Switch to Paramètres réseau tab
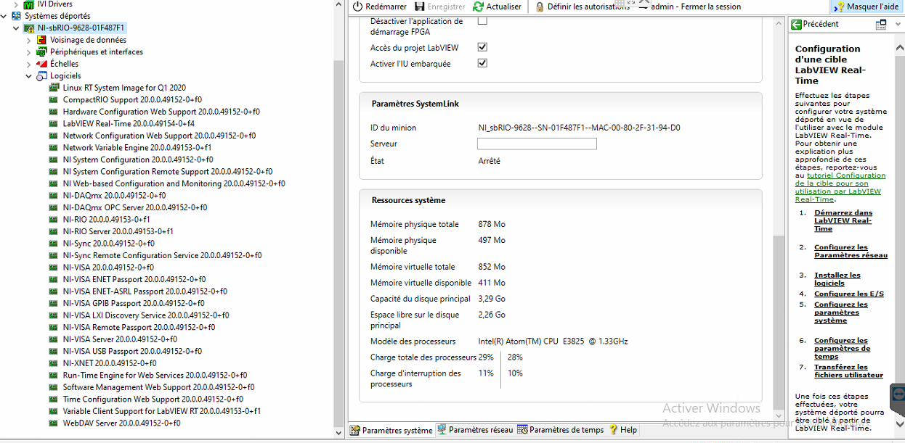Viewport: 905px width, 443px height. 475,430
